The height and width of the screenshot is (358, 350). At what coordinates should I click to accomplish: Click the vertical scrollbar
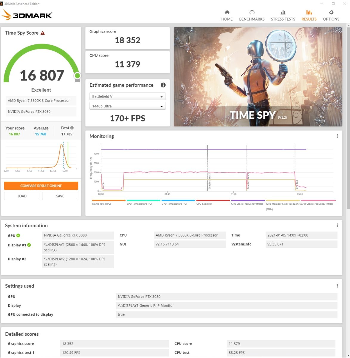click(x=348, y=118)
